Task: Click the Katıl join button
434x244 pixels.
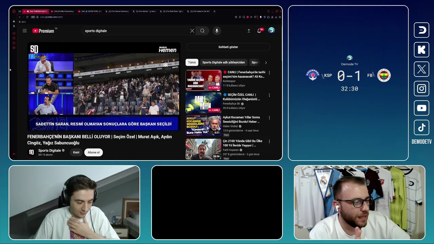Action: click(x=76, y=152)
